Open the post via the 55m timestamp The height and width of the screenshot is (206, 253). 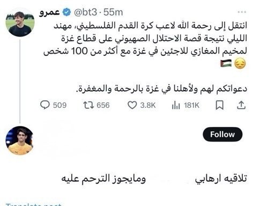click(113, 12)
